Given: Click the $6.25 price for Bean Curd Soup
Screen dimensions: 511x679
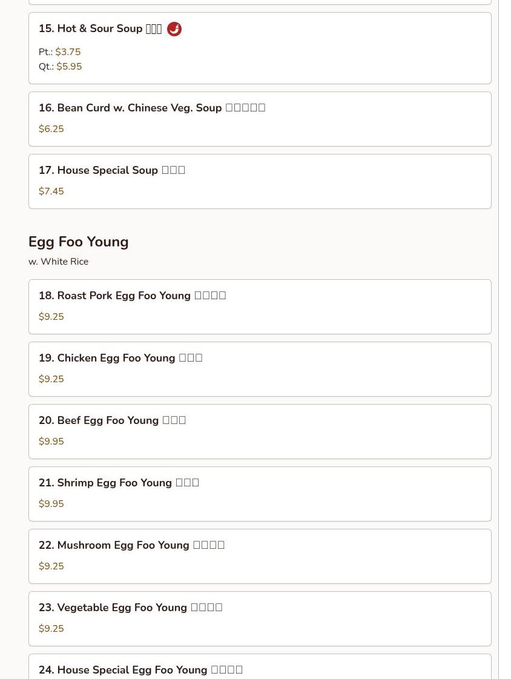Looking at the screenshot, I should 51,129.
